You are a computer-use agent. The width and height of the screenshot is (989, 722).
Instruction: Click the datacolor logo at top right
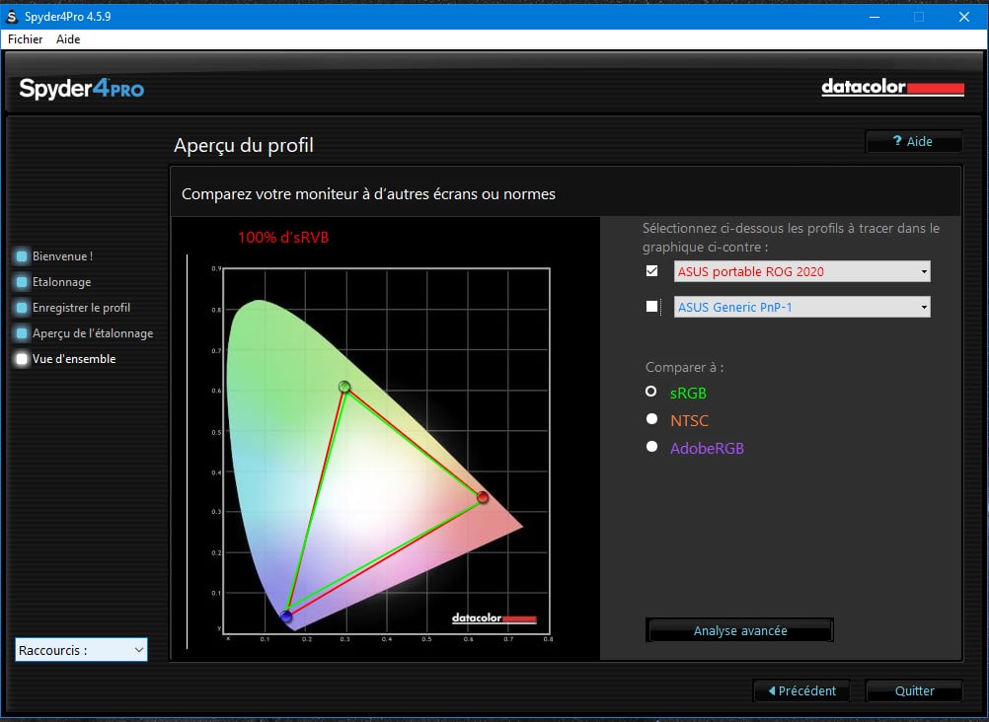891,87
